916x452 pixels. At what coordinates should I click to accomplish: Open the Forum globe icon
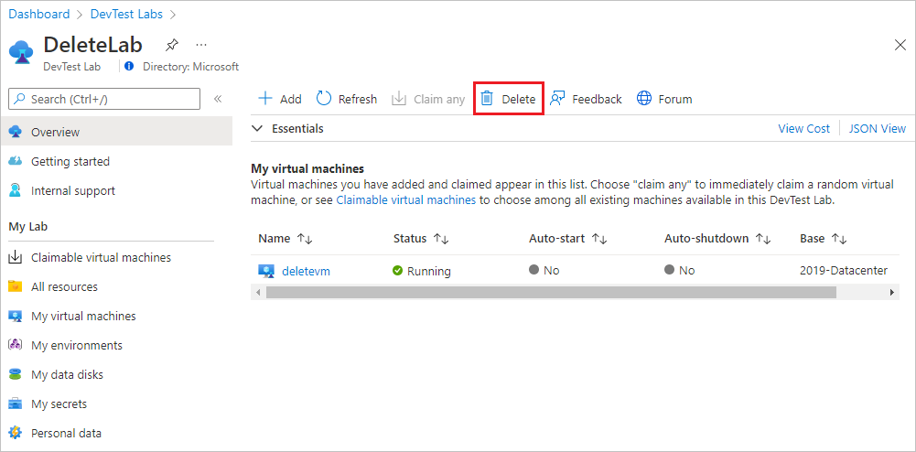point(644,99)
